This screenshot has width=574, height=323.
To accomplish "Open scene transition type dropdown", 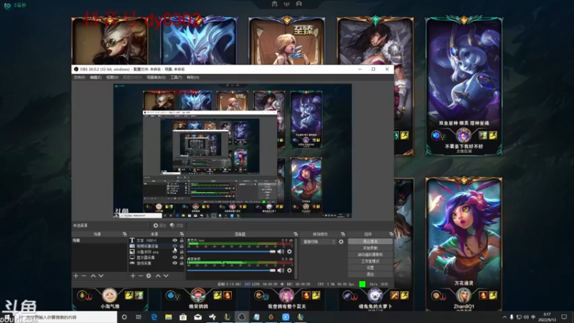I will click(x=319, y=242).
